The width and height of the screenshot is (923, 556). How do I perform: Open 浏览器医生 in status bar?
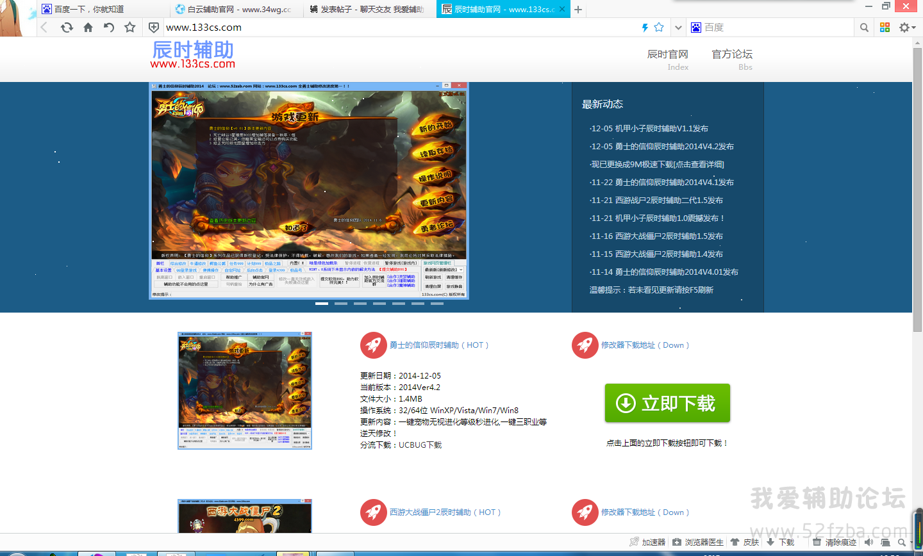tap(698, 542)
